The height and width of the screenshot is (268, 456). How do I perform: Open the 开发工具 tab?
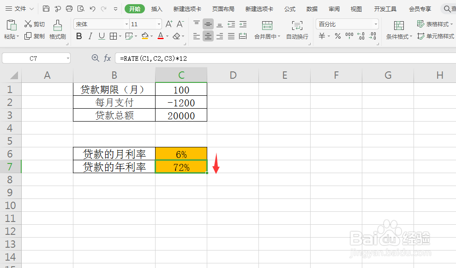385,9
